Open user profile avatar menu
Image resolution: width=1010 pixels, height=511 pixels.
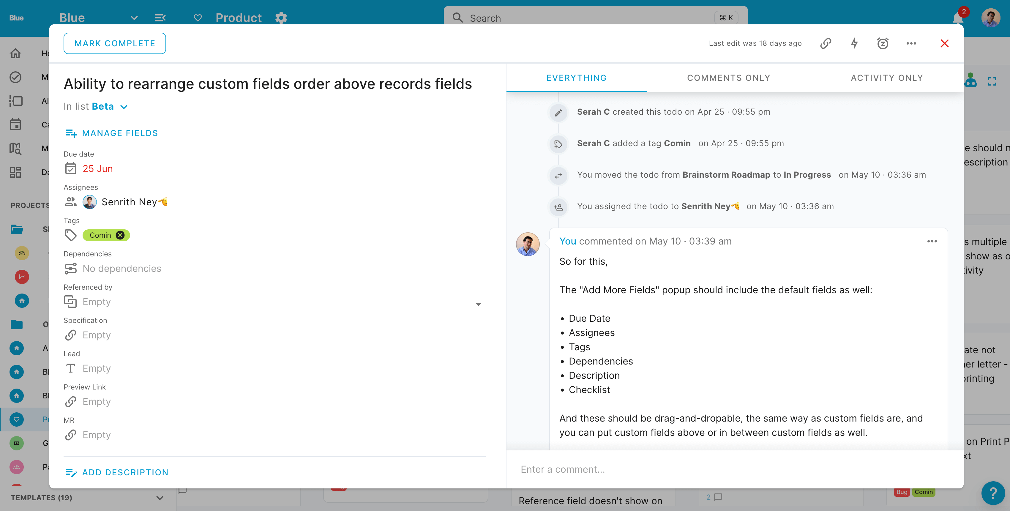[990, 18]
